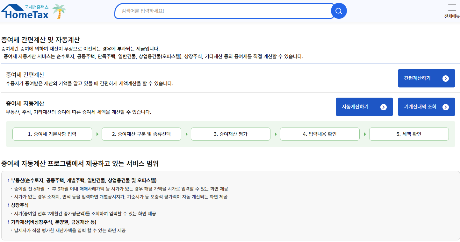This screenshot has width=460, height=242.
Task: Click the arrow between steps 1 and 2
Action: [97, 134]
